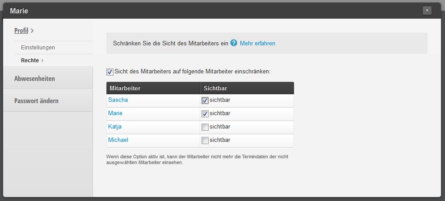Click the Michael employee link
The height and width of the screenshot is (201, 445).
pyautogui.click(x=118, y=140)
